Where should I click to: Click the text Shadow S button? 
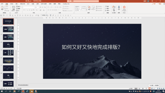30,10
